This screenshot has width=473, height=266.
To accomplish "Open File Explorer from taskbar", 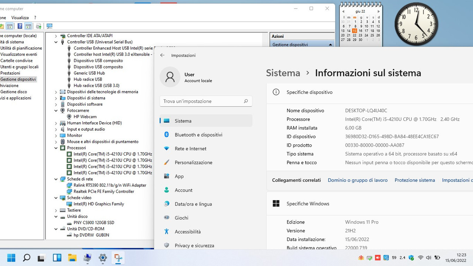I will click(72, 258).
